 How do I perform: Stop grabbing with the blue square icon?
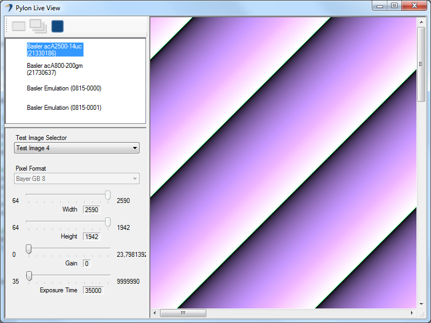tap(58, 26)
